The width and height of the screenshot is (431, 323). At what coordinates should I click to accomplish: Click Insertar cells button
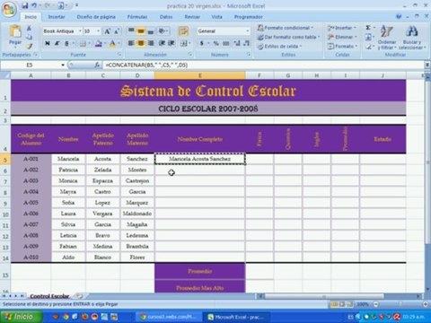(342, 28)
